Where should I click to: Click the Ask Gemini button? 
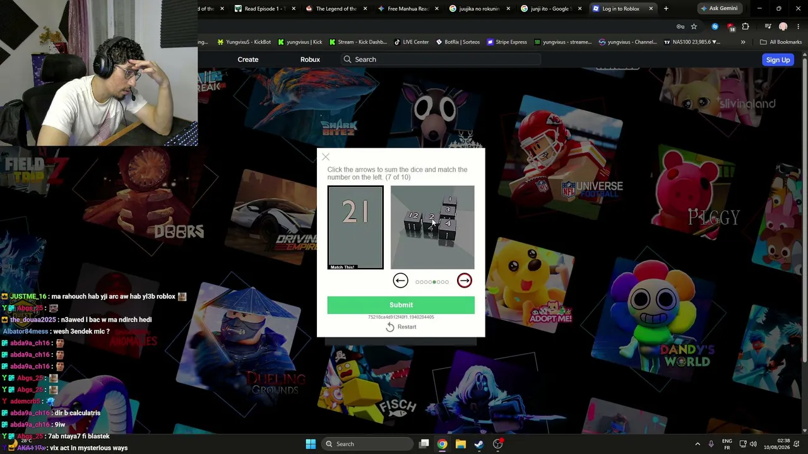[x=719, y=8]
